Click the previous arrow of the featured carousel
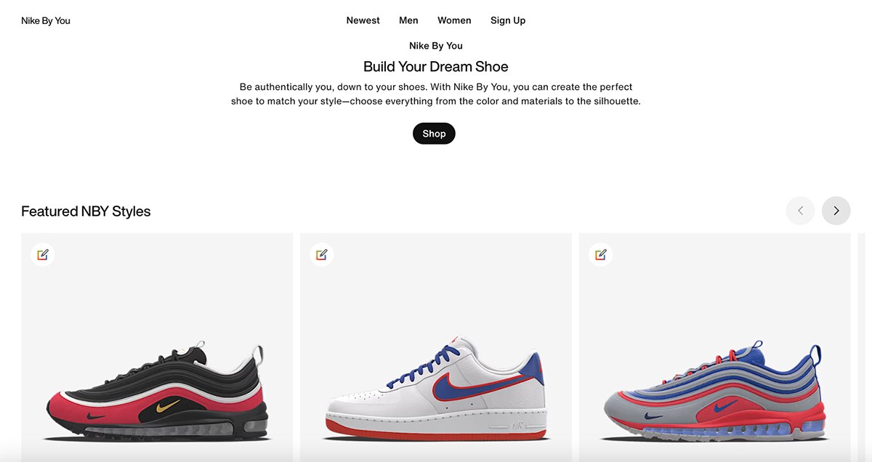The image size is (872, 462). click(800, 211)
